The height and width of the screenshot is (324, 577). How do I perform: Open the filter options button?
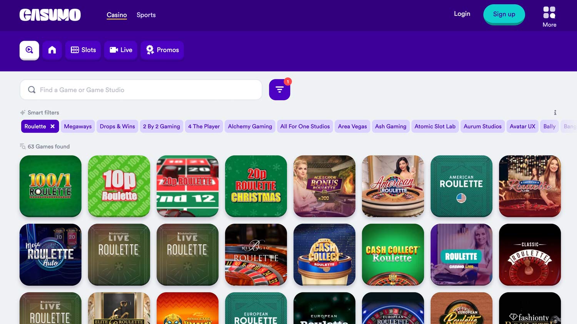pyautogui.click(x=280, y=90)
